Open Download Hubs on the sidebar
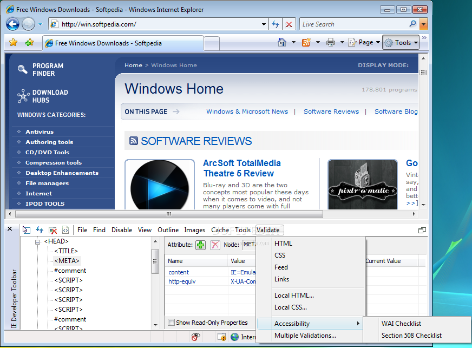 [x=42, y=96]
